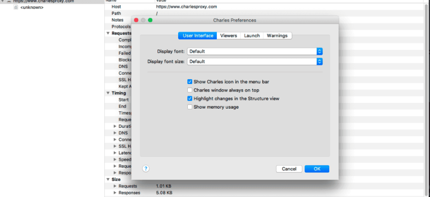Confirm preferences with OK button
The width and height of the screenshot is (430, 197).
coord(317,169)
